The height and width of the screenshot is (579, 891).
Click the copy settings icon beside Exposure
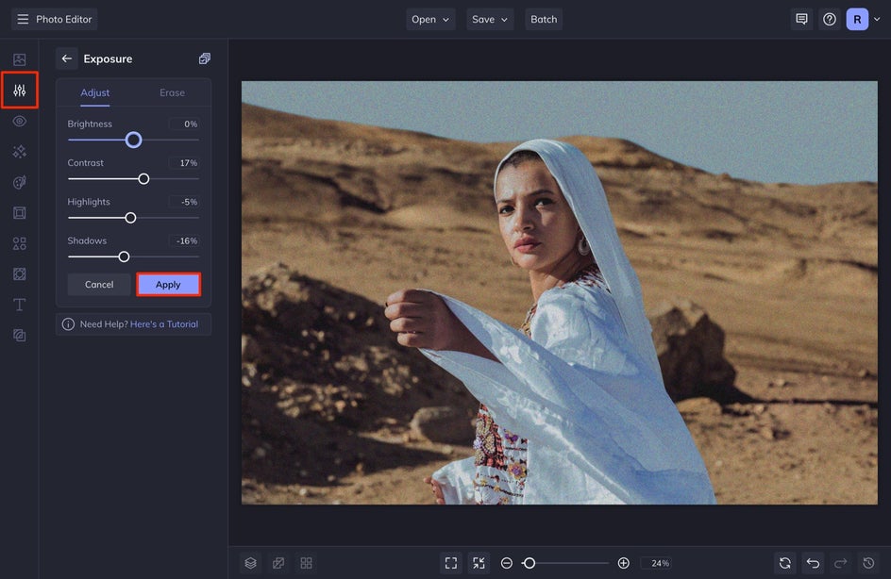[x=205, y=58]
